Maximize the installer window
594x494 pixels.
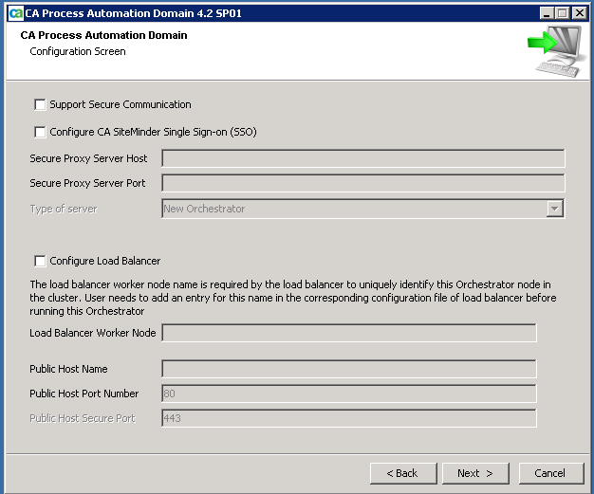pyautogui.click(x=564, y=12)
